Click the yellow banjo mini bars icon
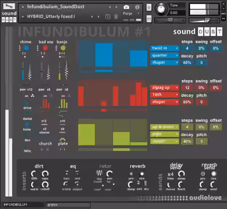The image size is (227, 209). pyautogui.click(x=63, y=103)
